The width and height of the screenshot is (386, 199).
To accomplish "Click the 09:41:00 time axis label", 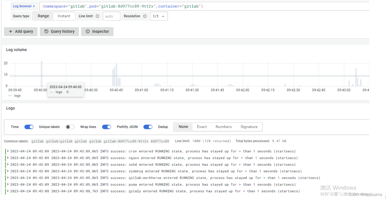I will coord(142,90).
